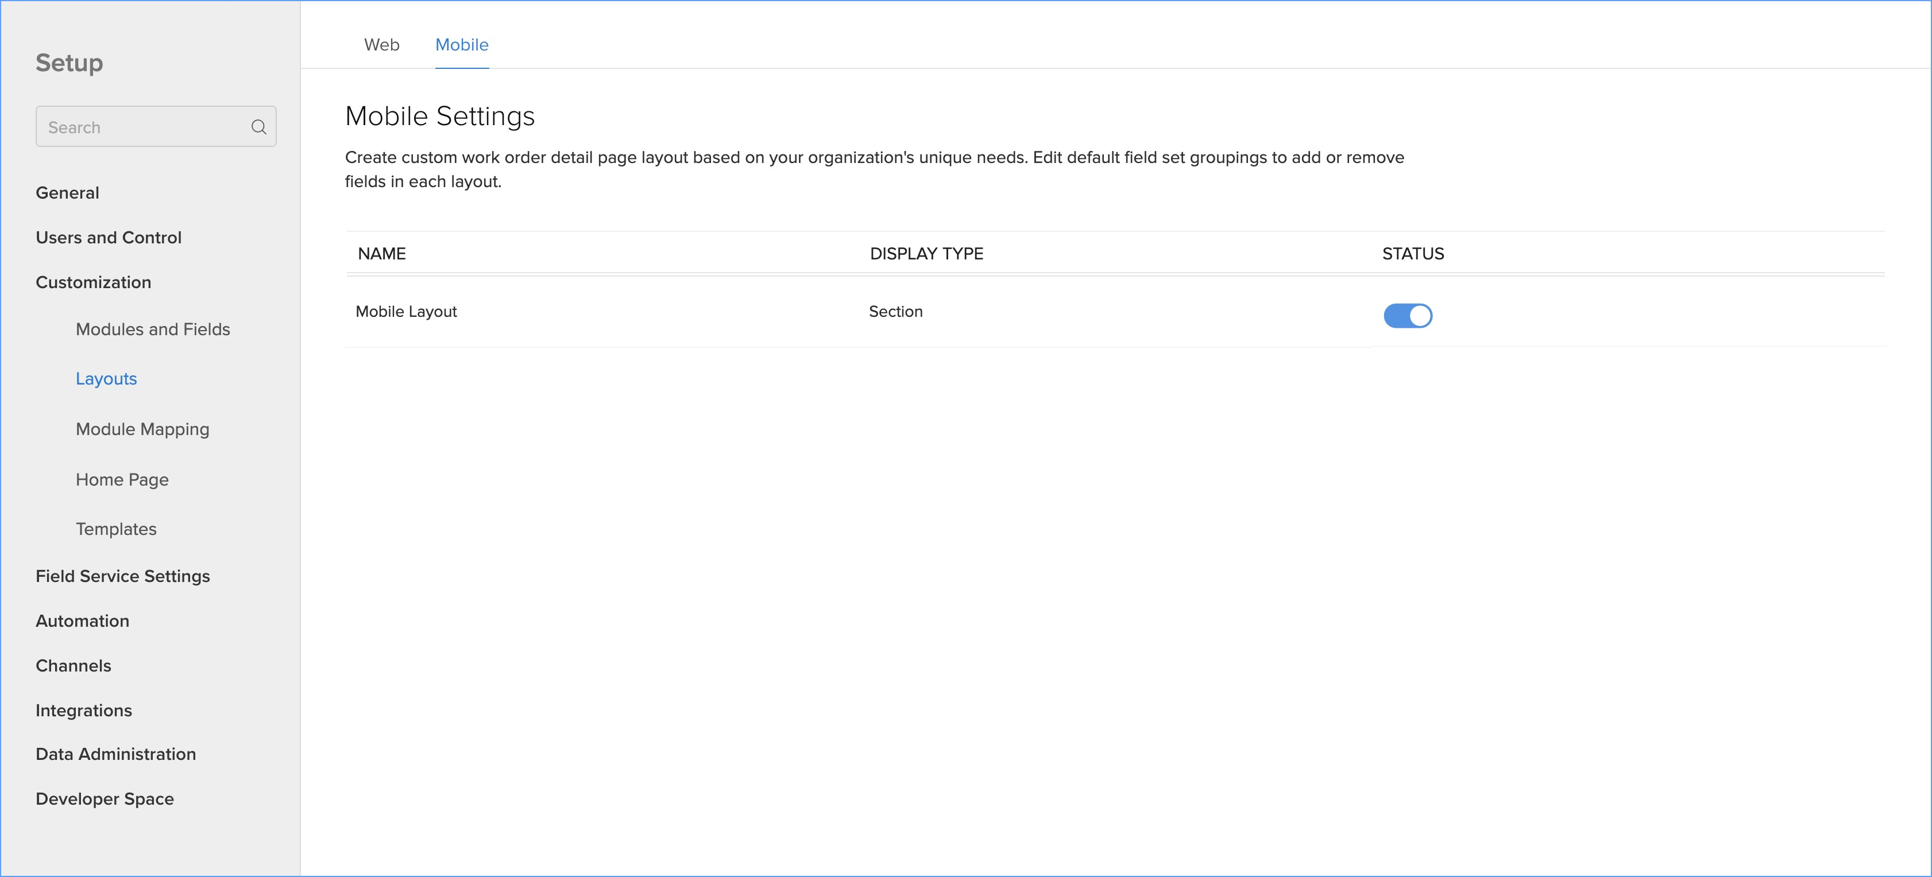The height and width of the screenshot is (877, 1932).
Task: Open the Mobile Layout row
Action: pos(405,312)
